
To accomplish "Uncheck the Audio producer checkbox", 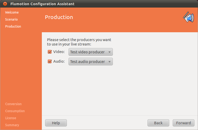I will point(50,61).
